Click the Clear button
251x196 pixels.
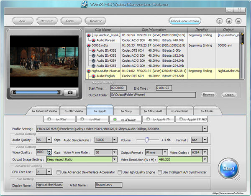71,21
